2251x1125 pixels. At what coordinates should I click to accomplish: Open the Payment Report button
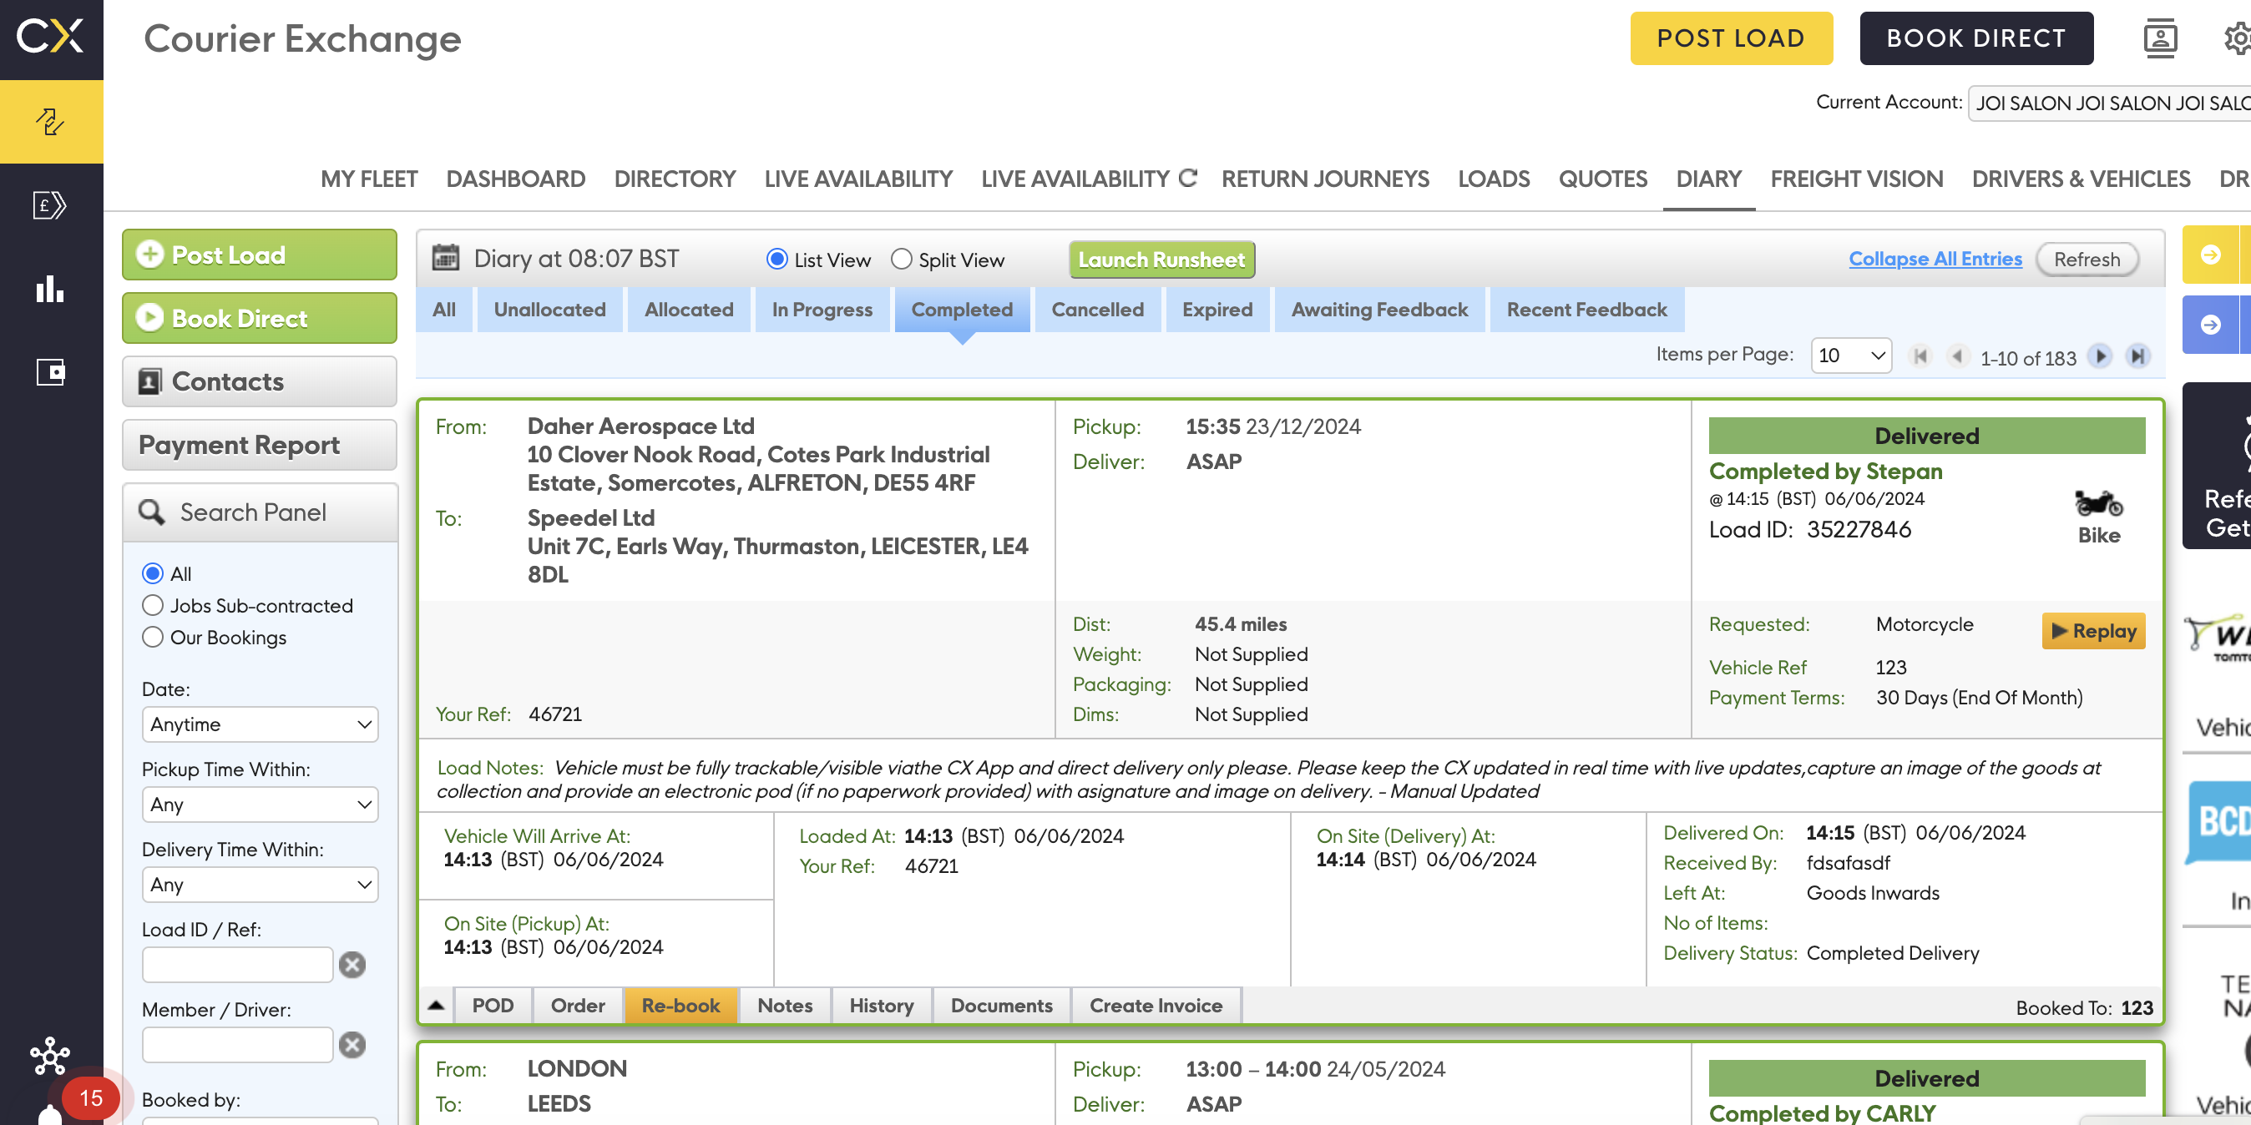point(260,445)
